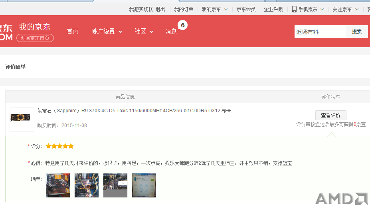Open the Sapphire R9 370X product link

pyautogui.click(x=134, y=111)
